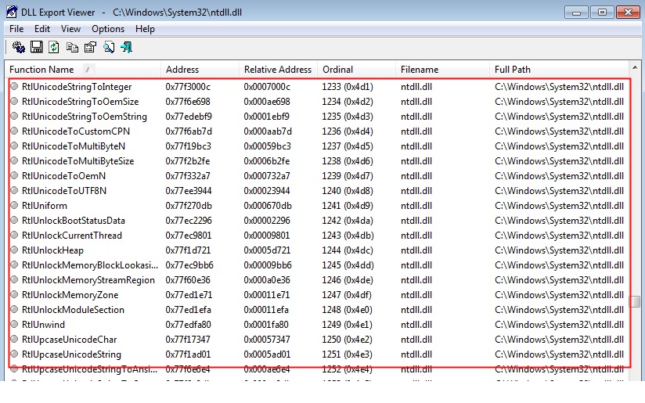Click ntdll.dll filename in RtlUnwind row
The width and height of the screenshot is (645, 403).
point(416,325)
